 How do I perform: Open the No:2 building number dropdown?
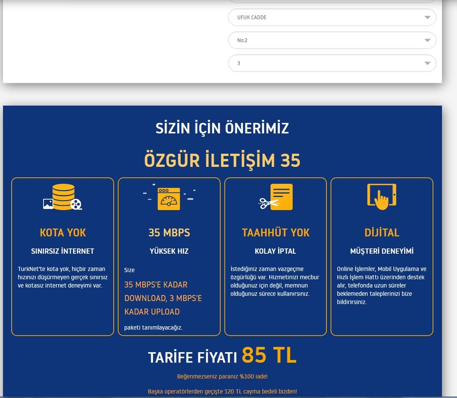pos(332,40)
